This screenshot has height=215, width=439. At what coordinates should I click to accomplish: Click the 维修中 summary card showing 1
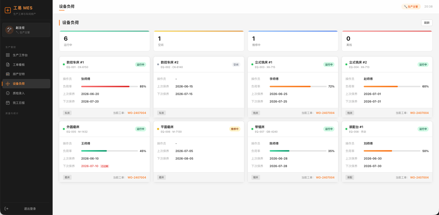coord(293,41)
